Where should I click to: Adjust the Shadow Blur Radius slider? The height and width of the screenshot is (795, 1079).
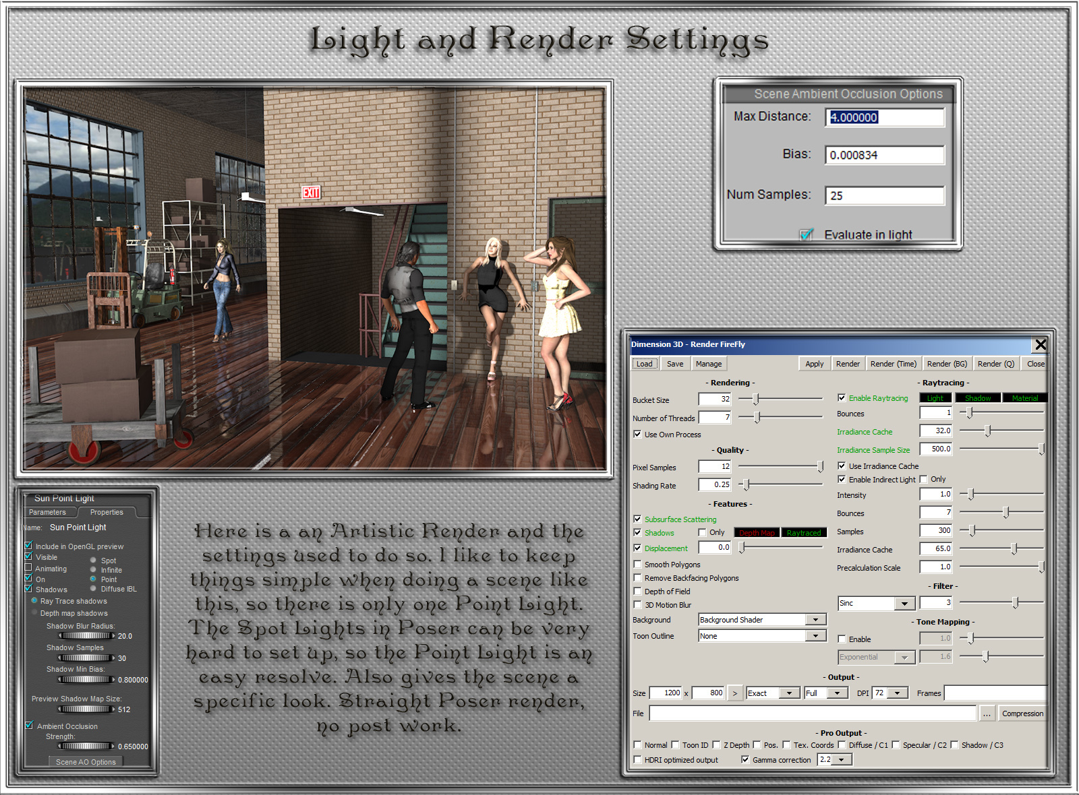click(x=86, y=636)
